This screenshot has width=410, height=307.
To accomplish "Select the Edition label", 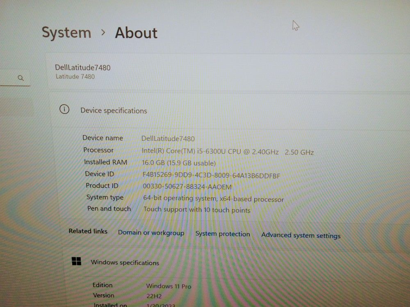I will tap(102, 285).
